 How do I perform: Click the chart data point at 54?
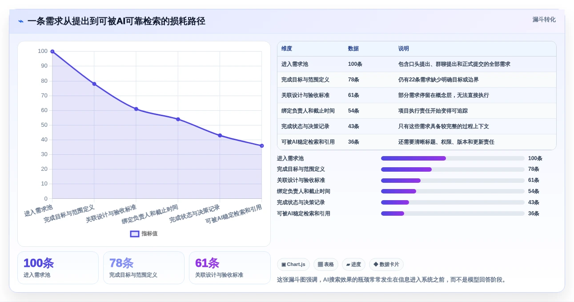[x=178, y=119]
